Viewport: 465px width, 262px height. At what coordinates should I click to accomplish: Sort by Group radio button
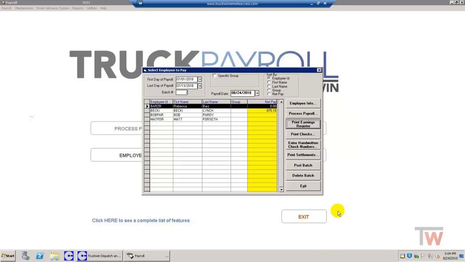click(x=269, y=90)
